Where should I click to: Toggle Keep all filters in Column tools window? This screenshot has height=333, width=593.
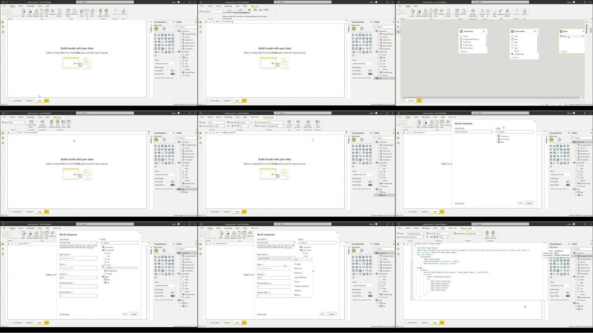(370, 185)
